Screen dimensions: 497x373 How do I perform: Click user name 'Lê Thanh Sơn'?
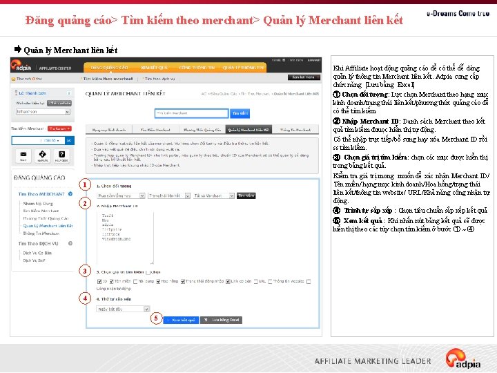tap(32, 93)
